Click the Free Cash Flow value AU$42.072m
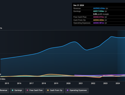Viewport: 125px width, 95px height. pos(98,17)
